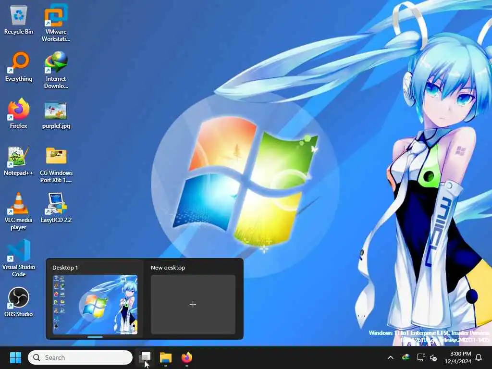Select the VLC media player shortcut
Screen dimensions: 492x369
pos(19,211)
